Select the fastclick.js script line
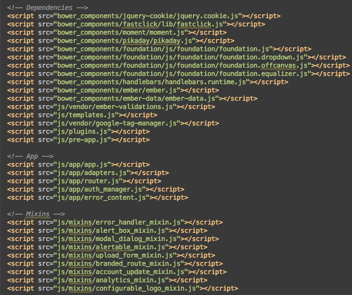 [136, 24]
